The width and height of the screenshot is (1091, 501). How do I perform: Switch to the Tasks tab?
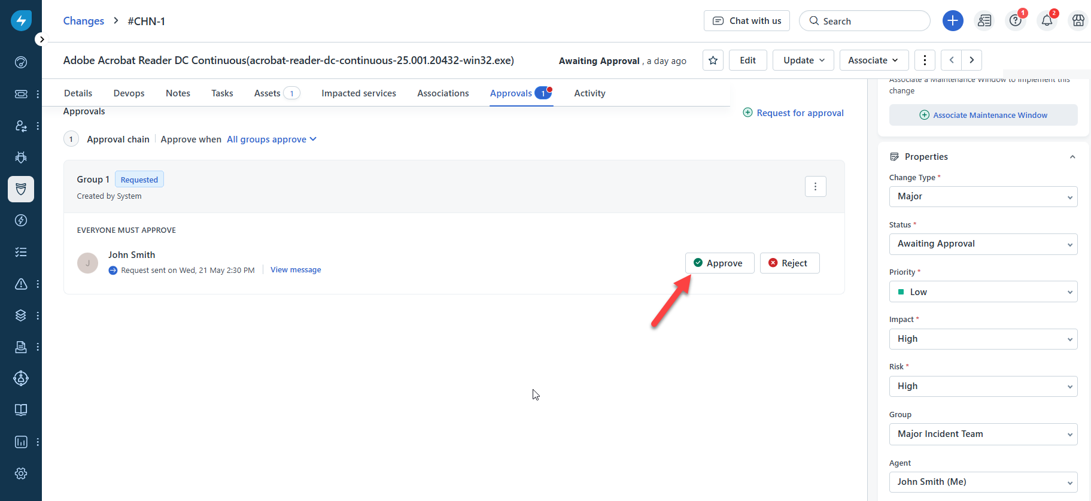[222, 93]
